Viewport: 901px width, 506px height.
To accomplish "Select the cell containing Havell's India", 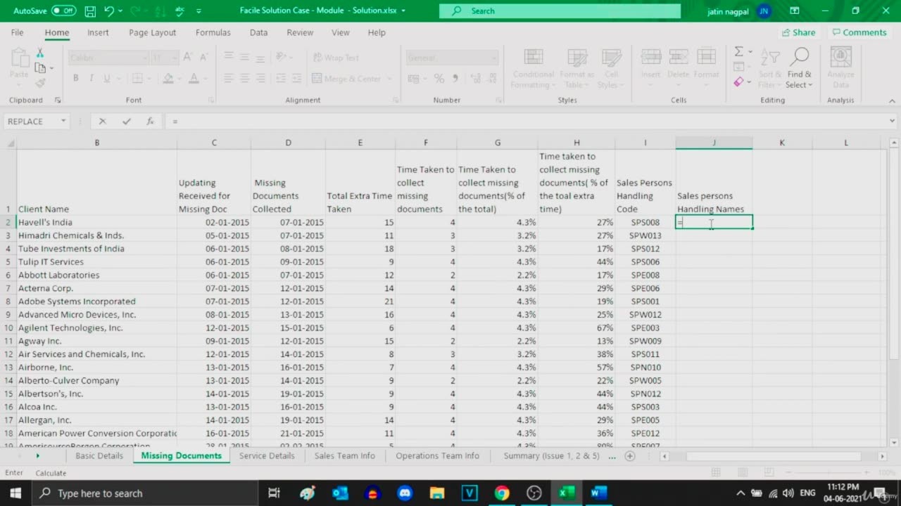I will click(96, 222).
